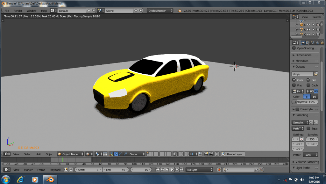Screen dimensions: 326x184
Task: Click the editor type icon in 3D View header
Action: point(6,154)
